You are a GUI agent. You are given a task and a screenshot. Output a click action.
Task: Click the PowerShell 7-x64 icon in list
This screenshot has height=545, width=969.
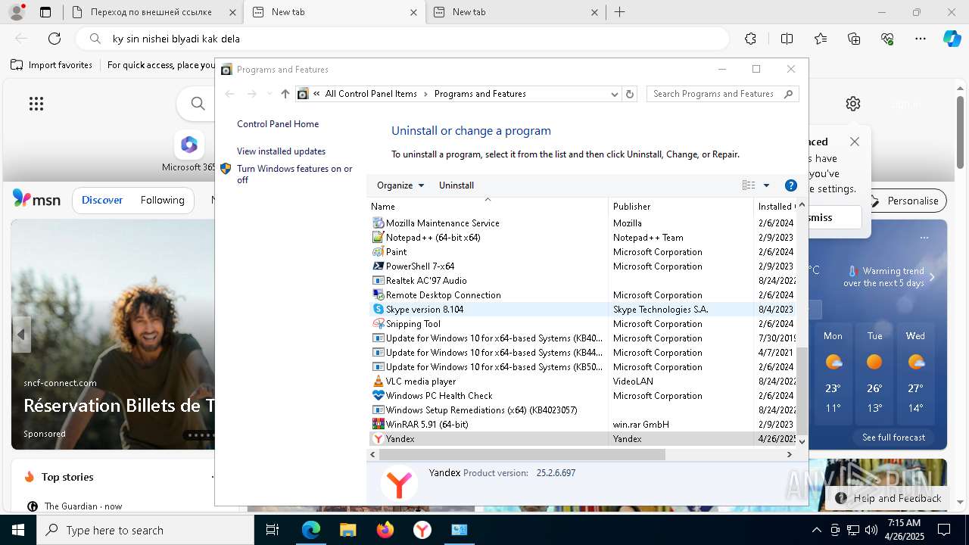(x=379, y=266)
